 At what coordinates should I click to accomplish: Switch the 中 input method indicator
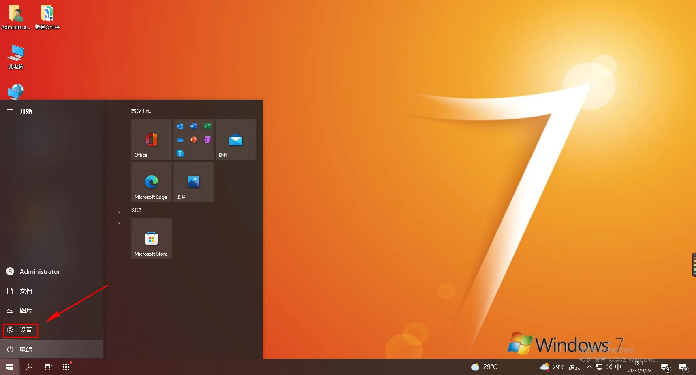[x=618, y=367]
